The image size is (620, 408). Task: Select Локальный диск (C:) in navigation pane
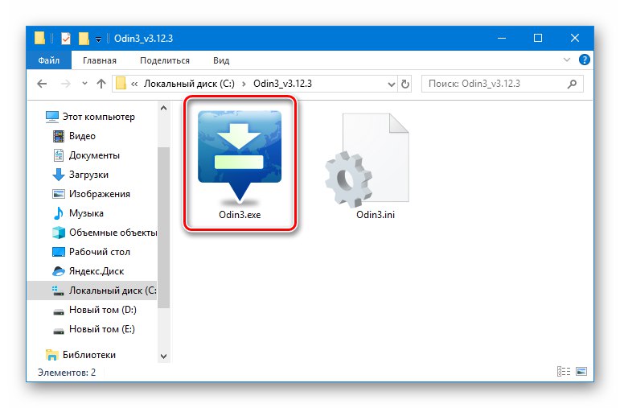coord(92,291)
